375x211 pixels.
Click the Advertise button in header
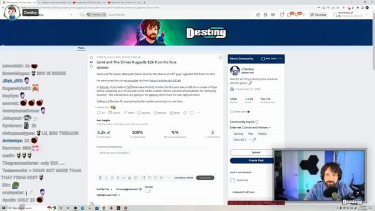point(318,15)
